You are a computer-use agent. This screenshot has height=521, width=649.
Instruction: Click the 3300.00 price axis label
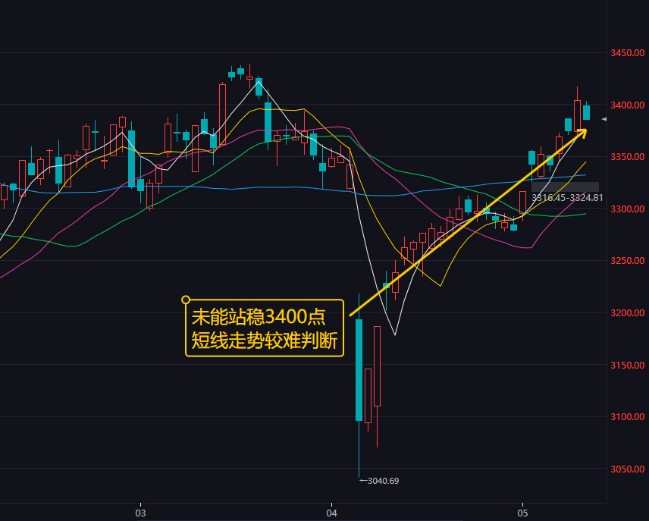click(628, 209)
